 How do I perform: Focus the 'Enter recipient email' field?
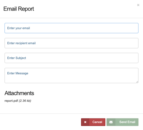71,43
